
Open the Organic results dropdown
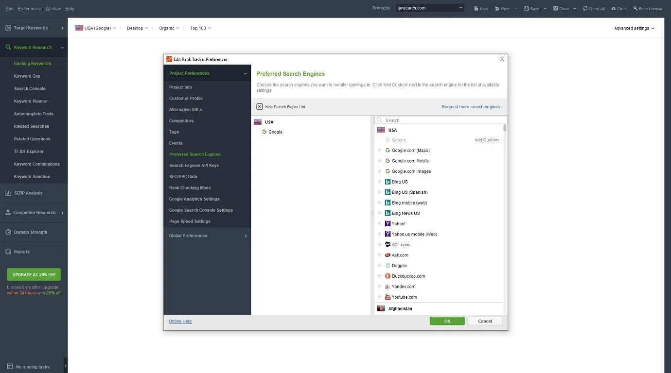click(169, 28)
